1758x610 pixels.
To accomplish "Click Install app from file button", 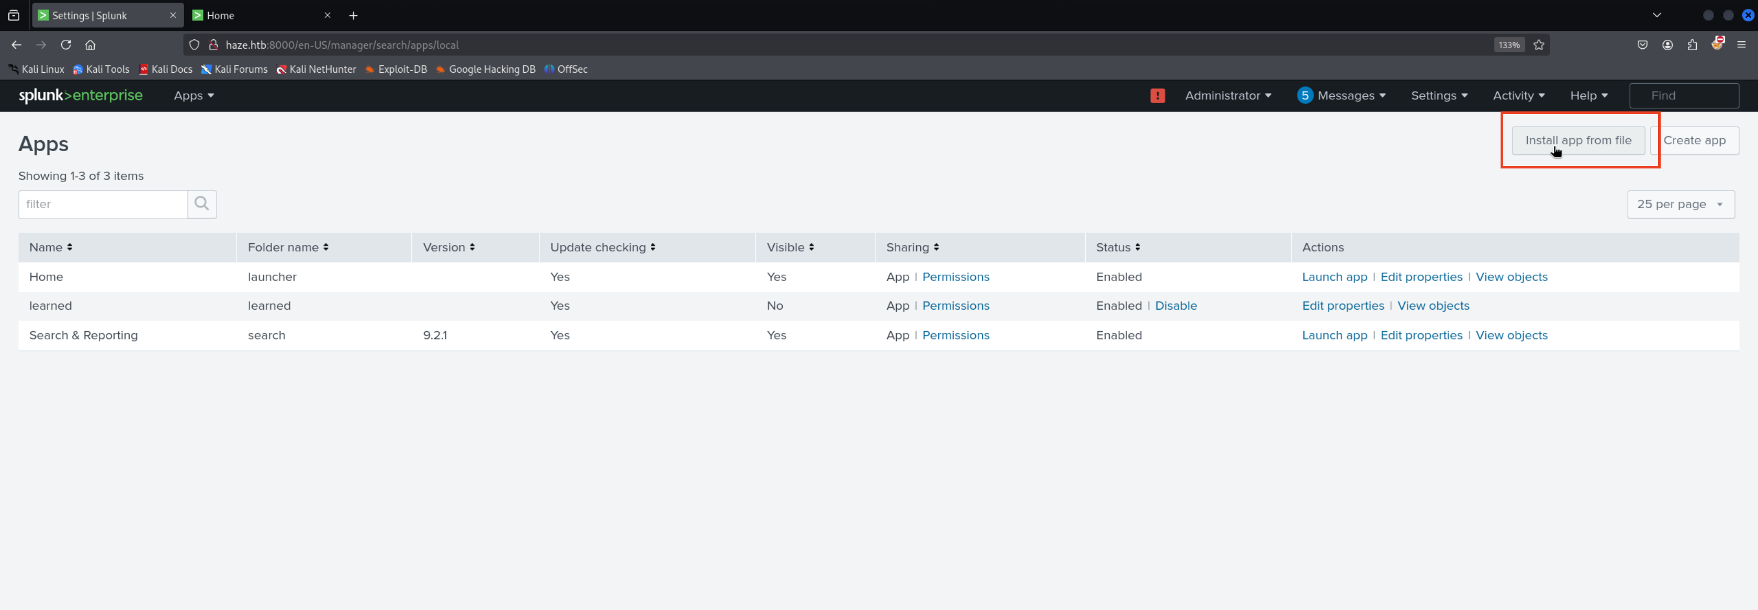I will click(1578, 140).
